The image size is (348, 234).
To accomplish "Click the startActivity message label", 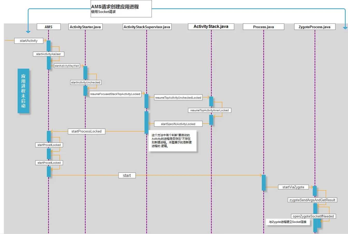I will [x=29, y=41].
